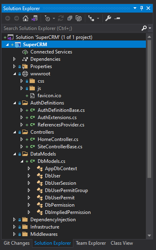Open Properties with the wrench icon

click(108, 18)
